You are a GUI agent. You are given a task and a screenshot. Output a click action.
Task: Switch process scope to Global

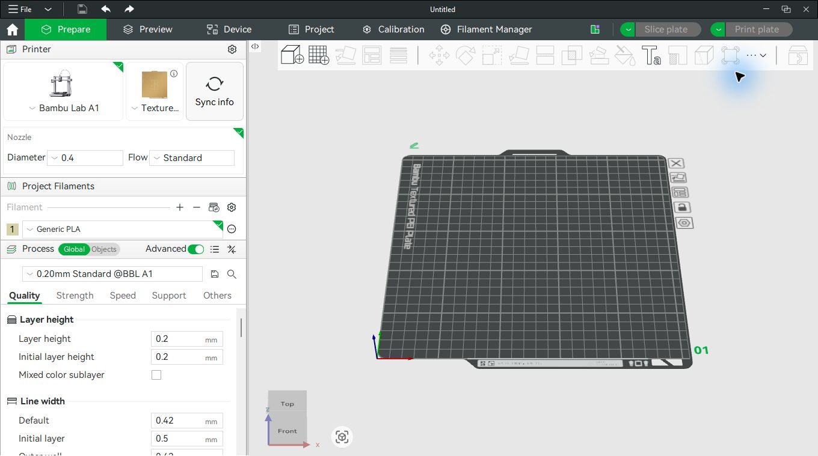click(x=75, y=249)
